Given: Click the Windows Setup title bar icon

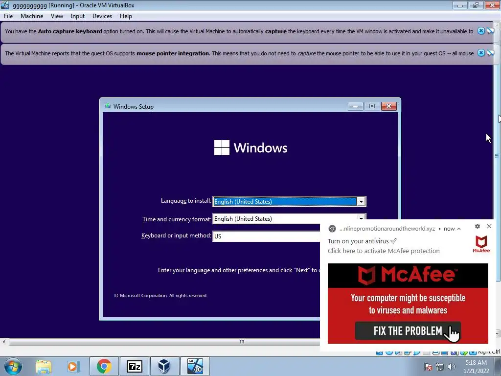Looking at the screenshot, I should (x=108, y=106).
